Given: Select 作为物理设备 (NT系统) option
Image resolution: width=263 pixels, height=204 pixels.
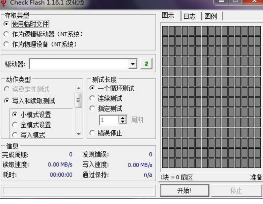Looking at the screenshot, I should (x=6, y=44).
